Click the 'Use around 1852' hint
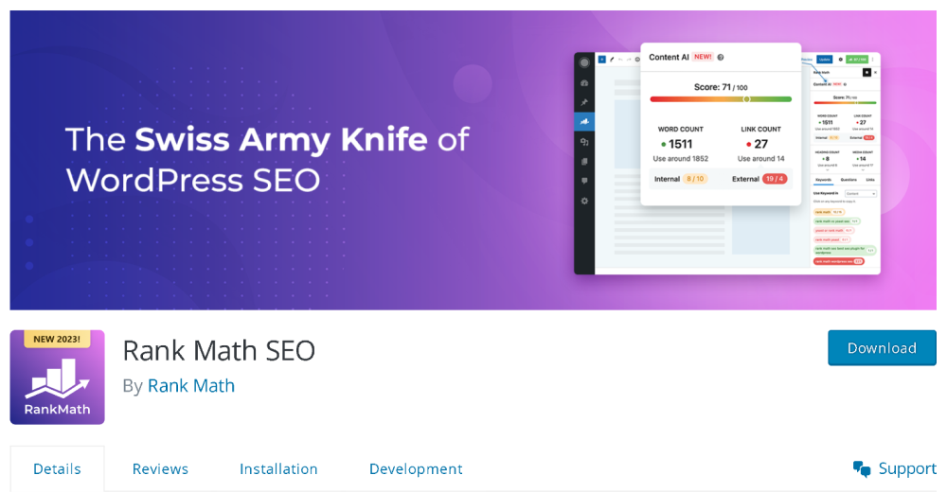Viewport: 947px width, 493px height. pos(681,159)
